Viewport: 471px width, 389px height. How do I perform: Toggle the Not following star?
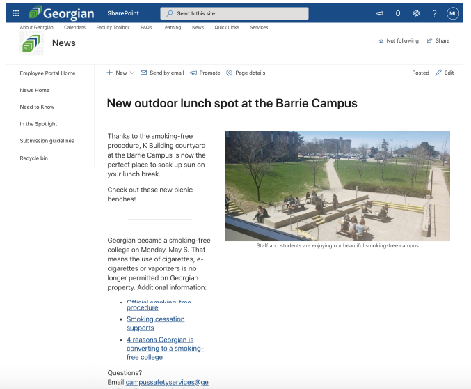pos(398,41)
